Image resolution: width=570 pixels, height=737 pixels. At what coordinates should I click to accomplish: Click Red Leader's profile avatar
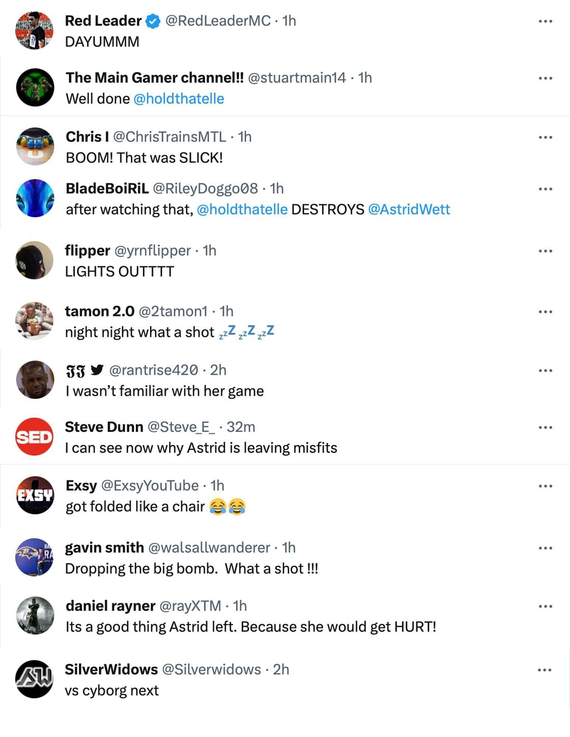(x=35, y=31)
